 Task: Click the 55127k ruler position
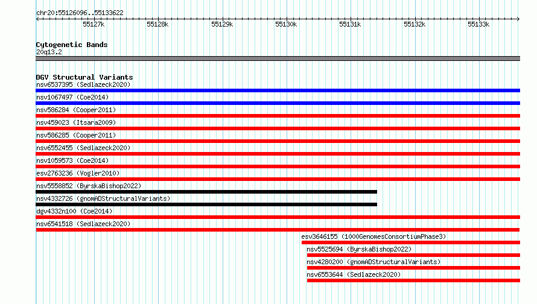[x=94, y=24]
